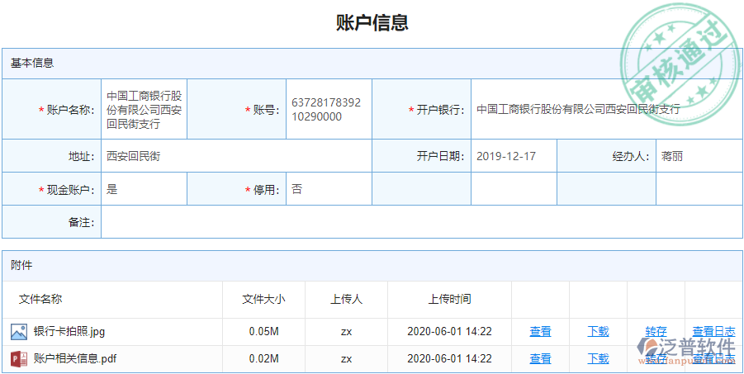Click the 账户名称 value cell
This screenshot has height=374, width=744.
(x=145, y=110)
